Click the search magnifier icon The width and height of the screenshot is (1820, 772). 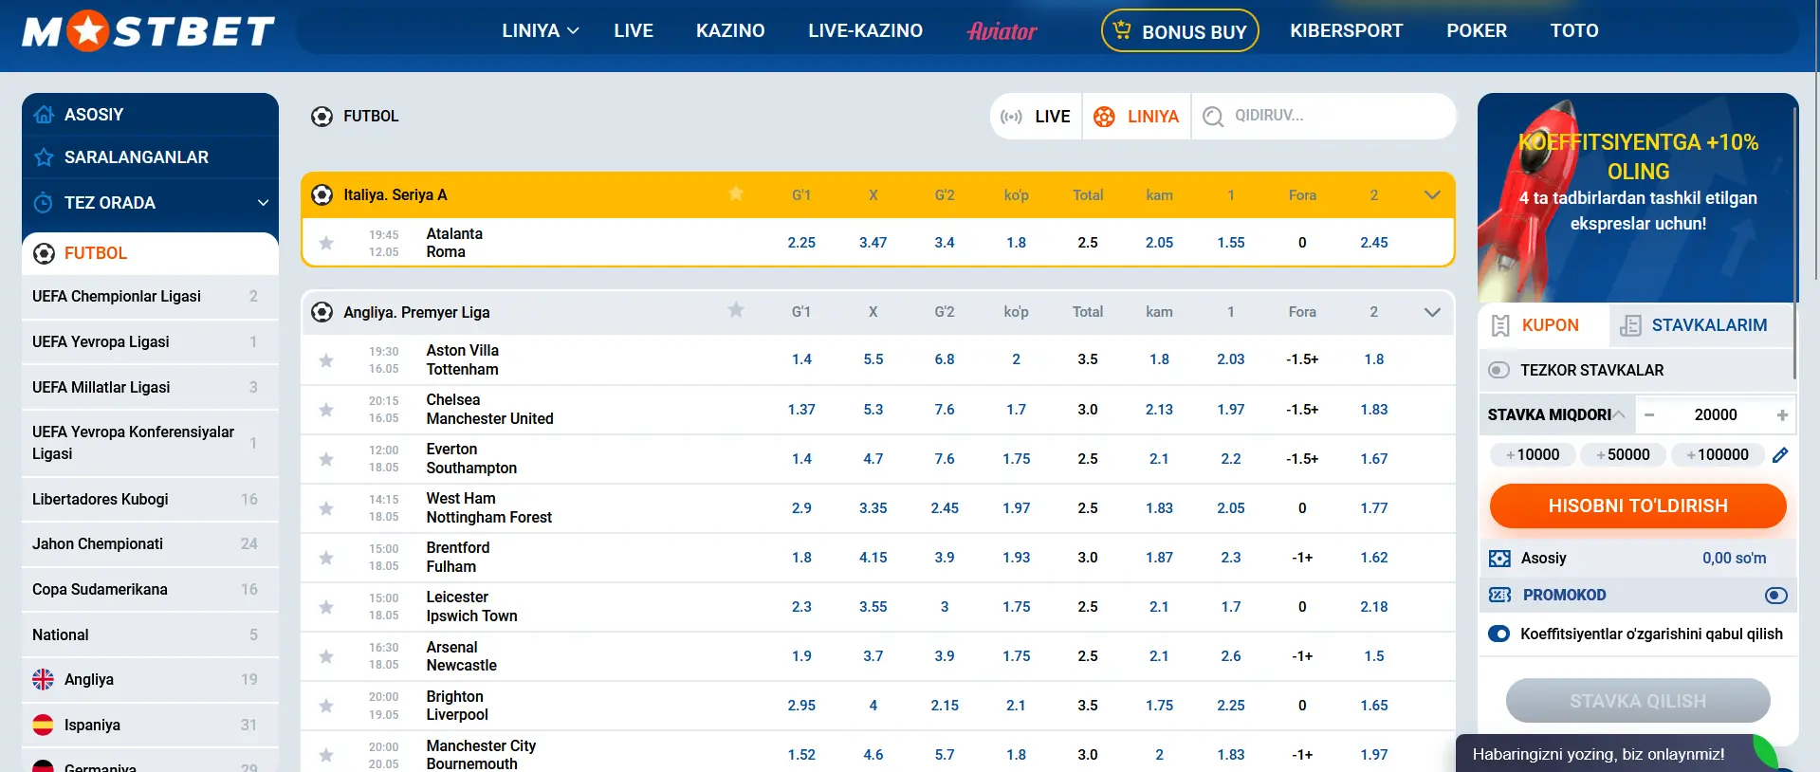(1213, 117)
